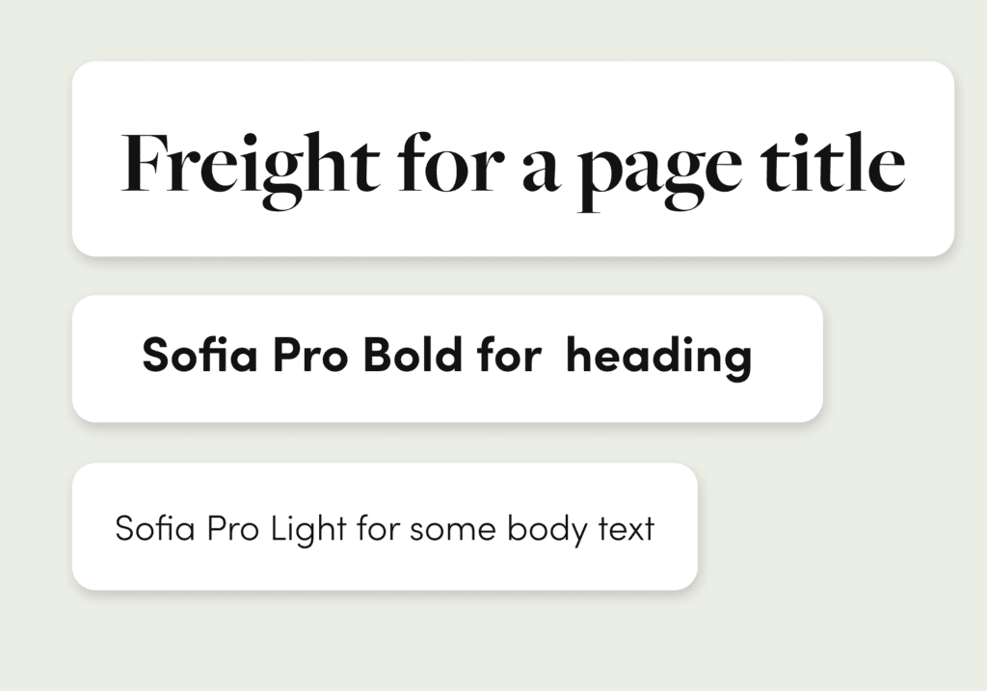Screen dimensions: 987x691
Task: Select the 'Sofia Pro Light' body text card
Action: tap(385, 526)
